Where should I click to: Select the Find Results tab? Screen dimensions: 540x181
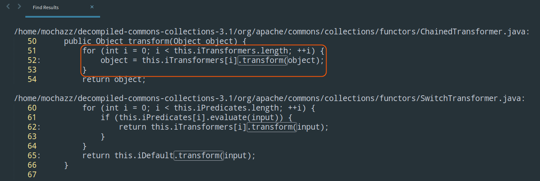pos(46,7)
